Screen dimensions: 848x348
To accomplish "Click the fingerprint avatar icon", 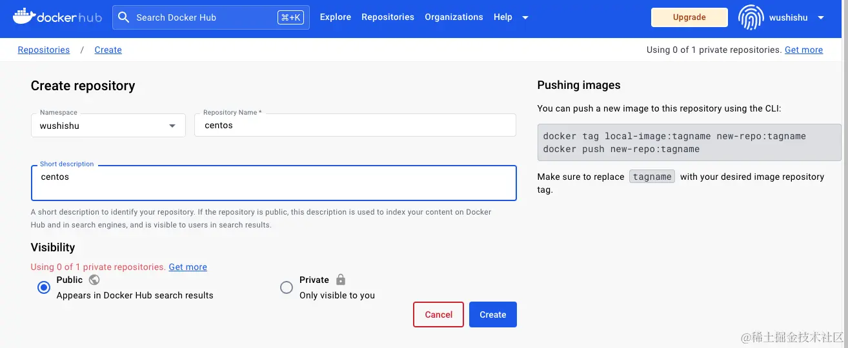I will tap(751, 17).
